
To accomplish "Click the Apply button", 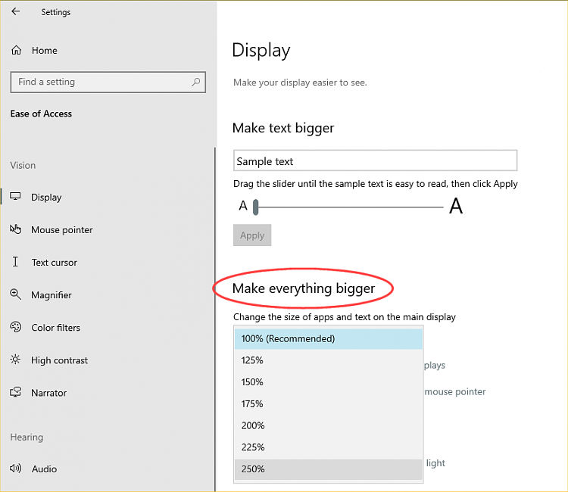I will coord(252,235).
